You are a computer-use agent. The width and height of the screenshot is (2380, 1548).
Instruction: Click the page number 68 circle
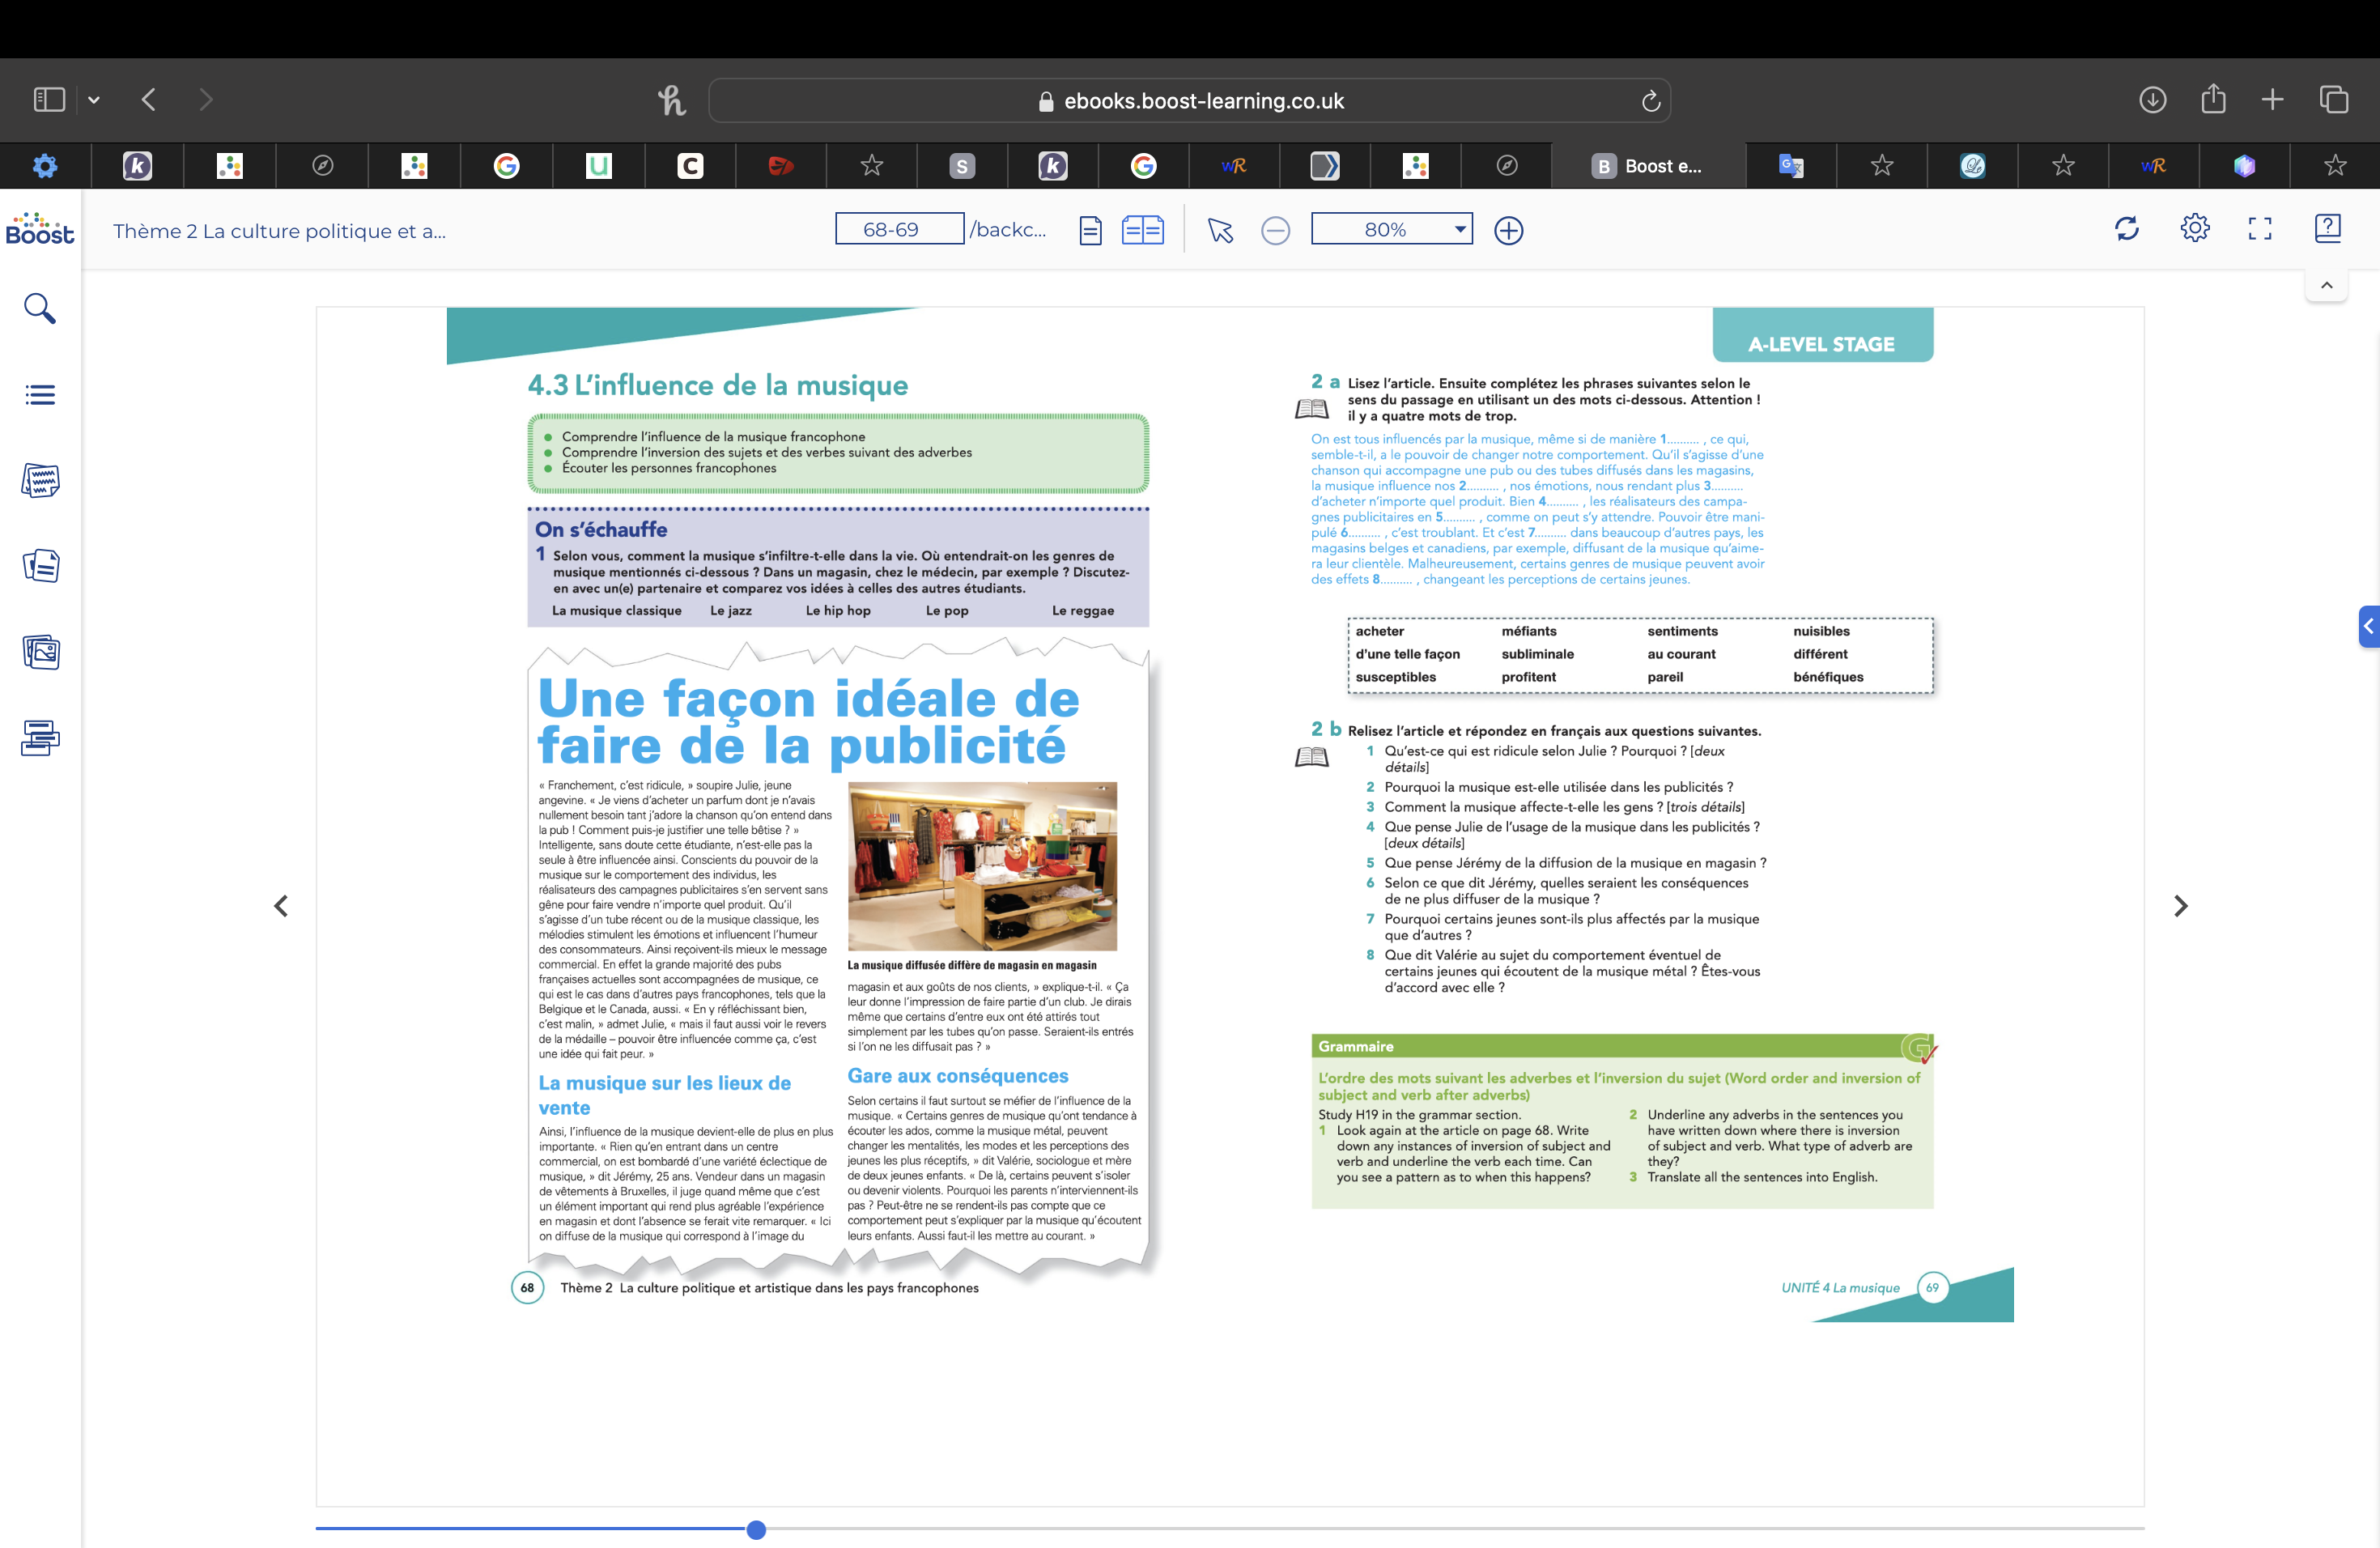pos(527,1288)
